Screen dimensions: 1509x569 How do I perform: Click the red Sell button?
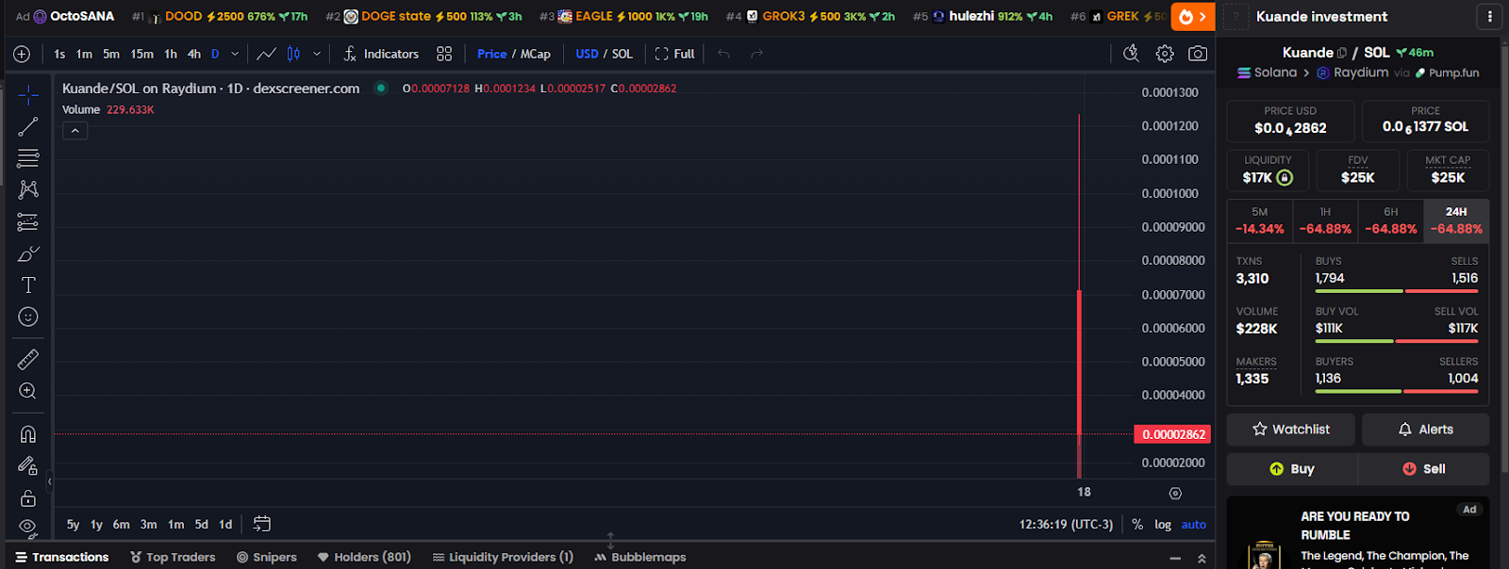tap(1423, 469)
